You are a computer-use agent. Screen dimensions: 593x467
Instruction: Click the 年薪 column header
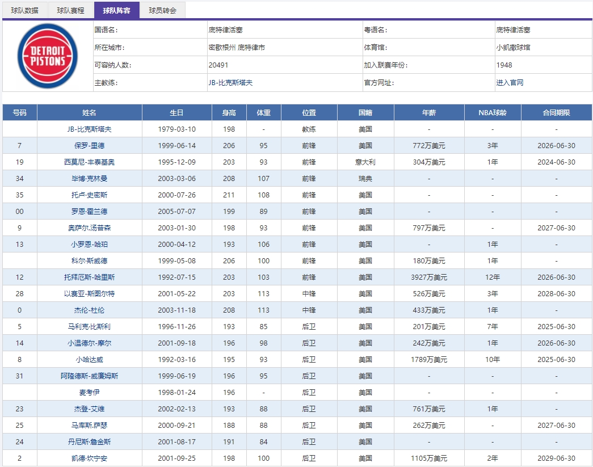pyautogui.click(x=427, y=112)
